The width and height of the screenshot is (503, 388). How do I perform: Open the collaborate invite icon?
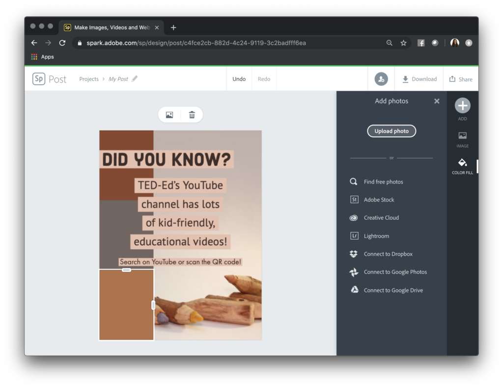pos(381,78)
